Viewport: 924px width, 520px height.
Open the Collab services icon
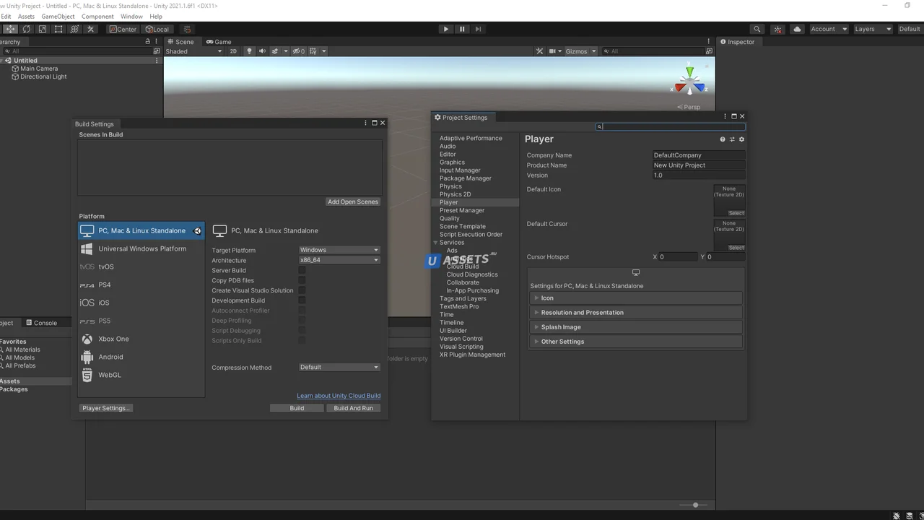pos(777,29)
